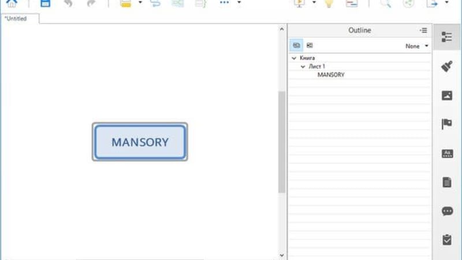Open the Image sidebar panel

[x=446, y=95]
